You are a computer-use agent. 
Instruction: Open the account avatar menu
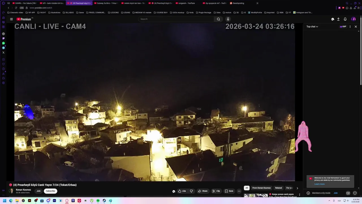coord(353,19)
